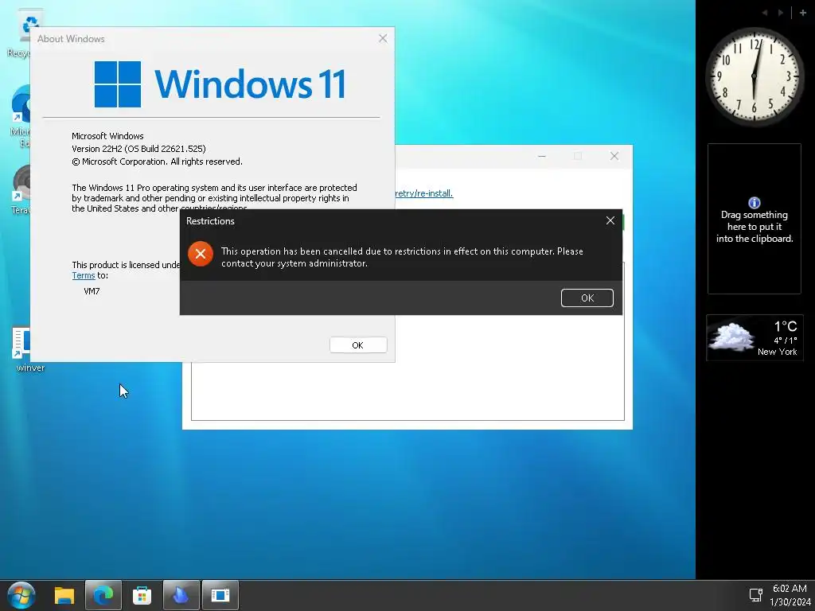Open Microsoft Store from the taskbar
The width and height of the screenshot is (815, 611).
click(142, 595)
